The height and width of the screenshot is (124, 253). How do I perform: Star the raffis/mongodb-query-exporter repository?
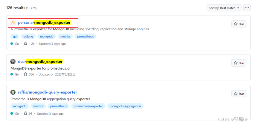239,94
